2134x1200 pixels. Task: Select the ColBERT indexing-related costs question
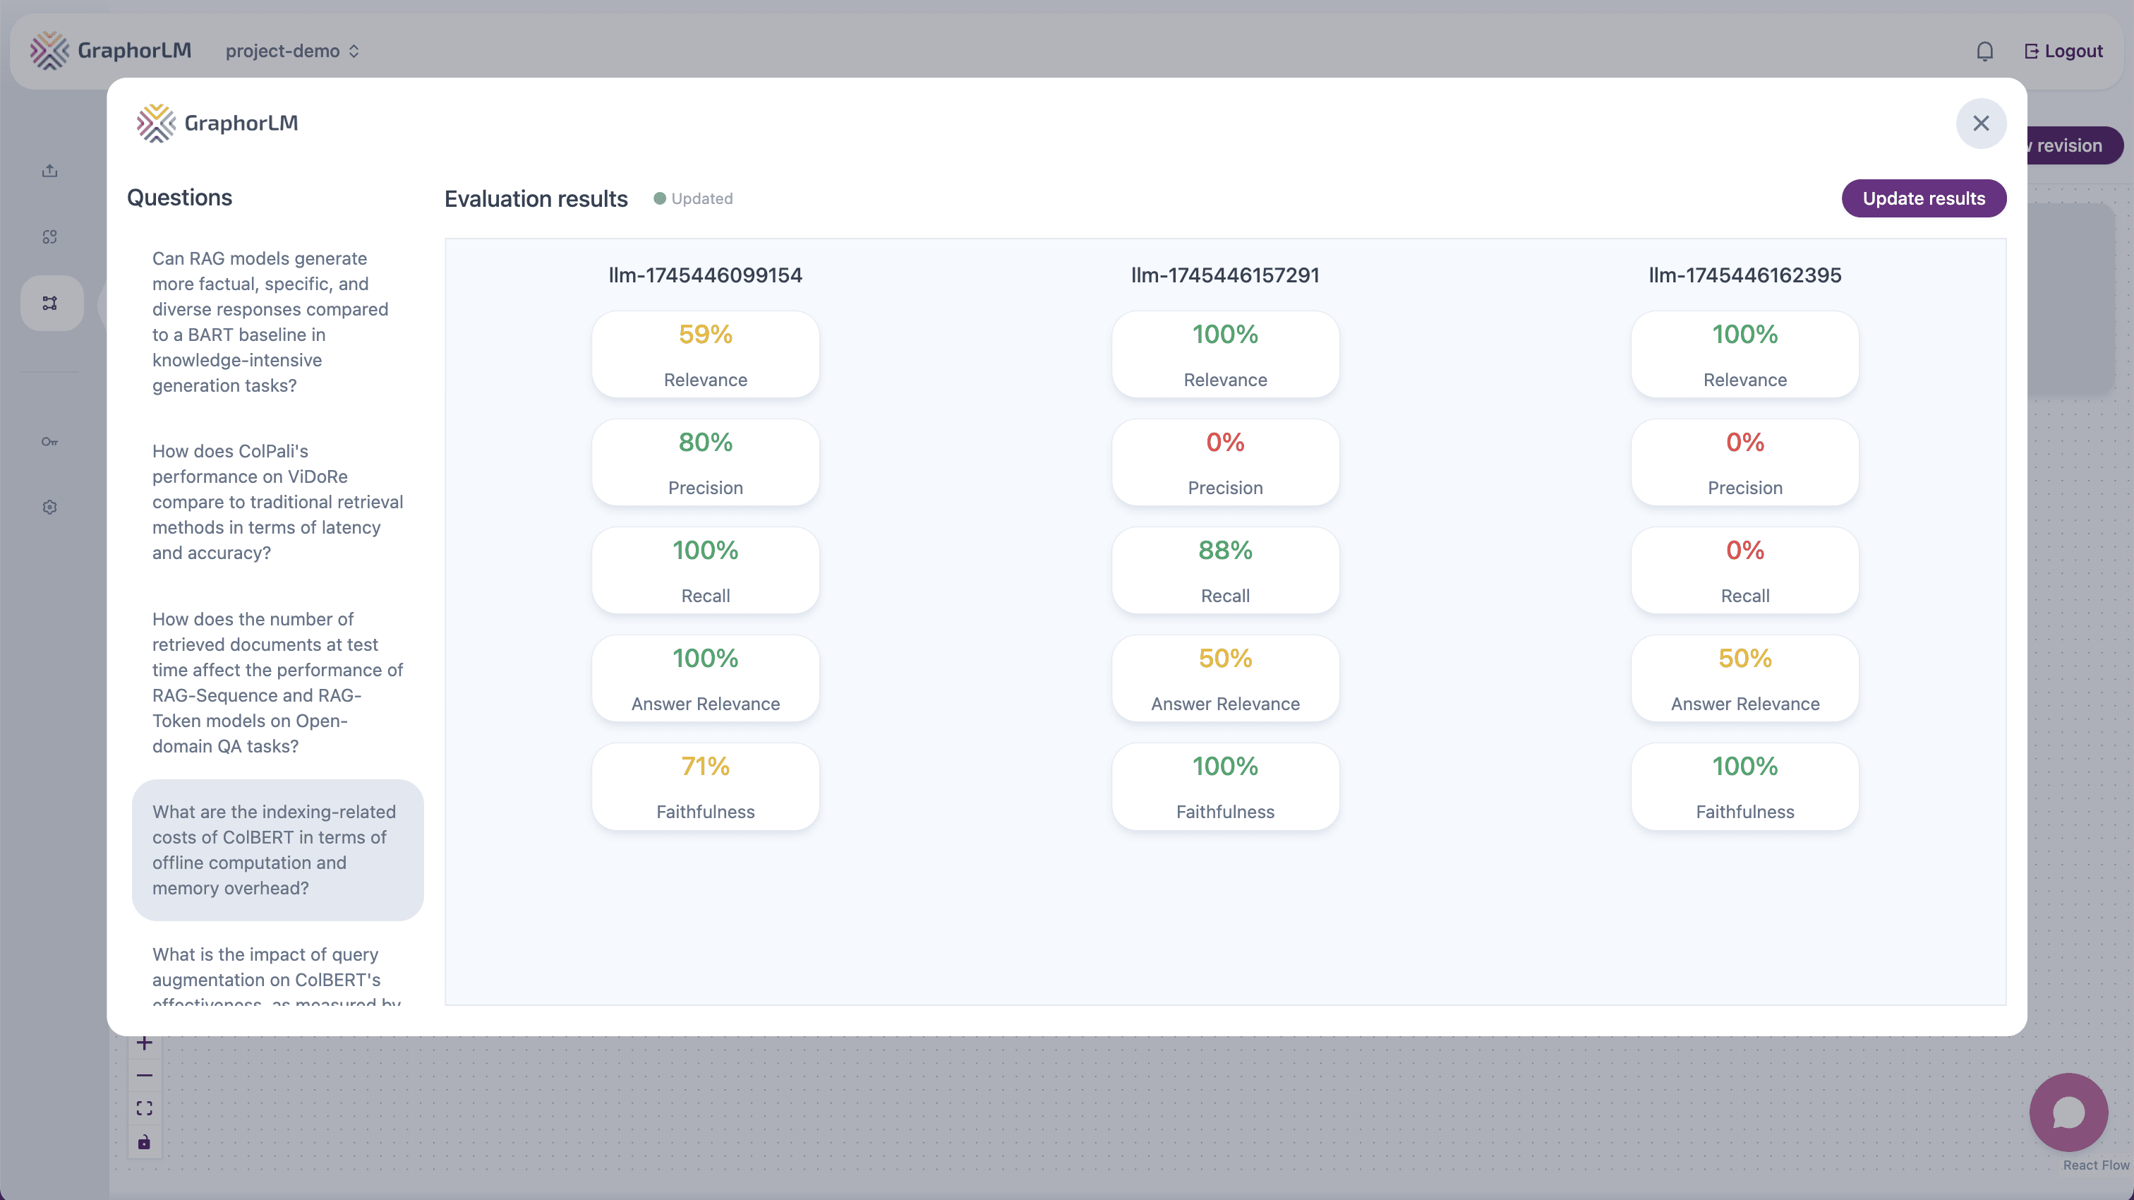click(277, 849)
